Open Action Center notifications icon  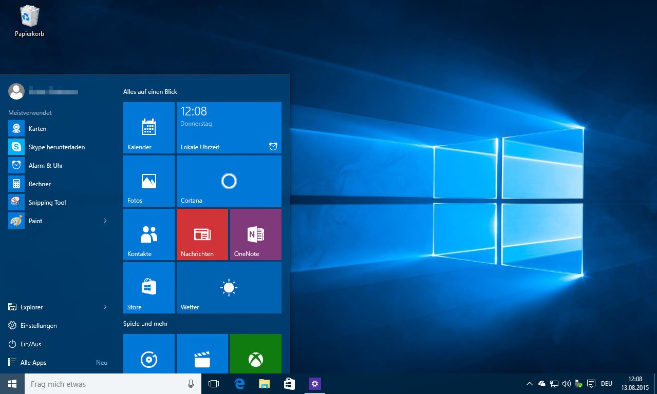[591, 384]
